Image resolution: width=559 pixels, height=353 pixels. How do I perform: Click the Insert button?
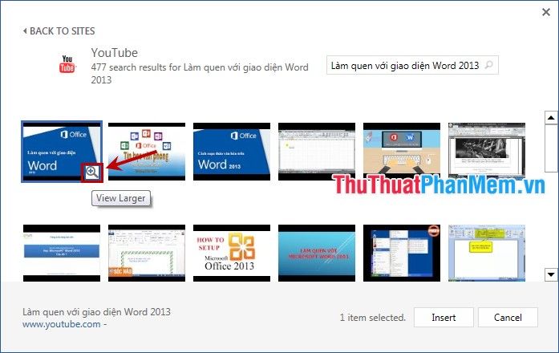444,317
